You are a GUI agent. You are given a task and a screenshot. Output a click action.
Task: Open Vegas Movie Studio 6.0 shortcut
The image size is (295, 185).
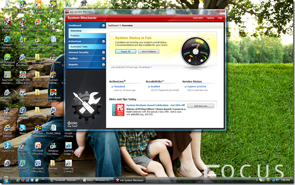click(x=38, y=6)
